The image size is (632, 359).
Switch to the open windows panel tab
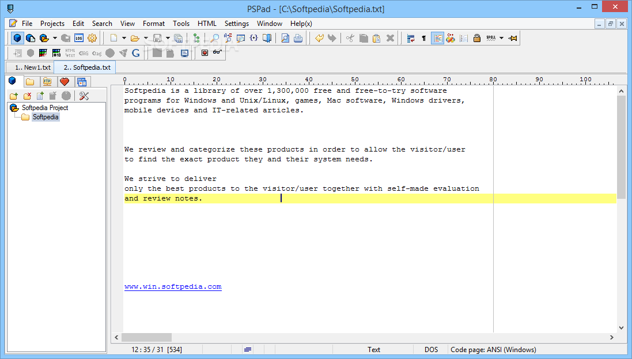82,82
